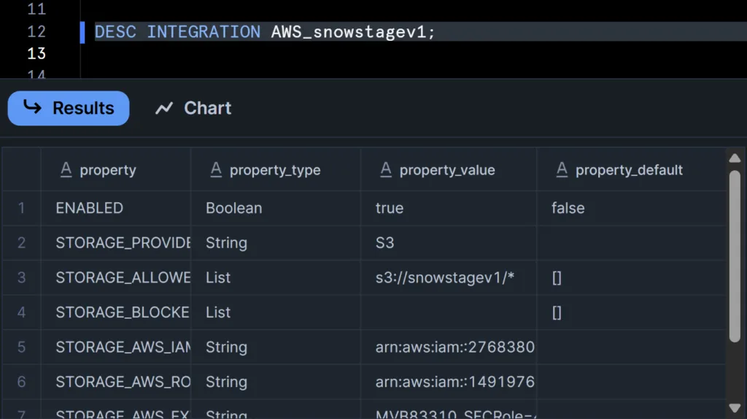The height and width of the screenshot is (419, 747).
Task: Click text type icon beside property_value header
Action: 386,169
